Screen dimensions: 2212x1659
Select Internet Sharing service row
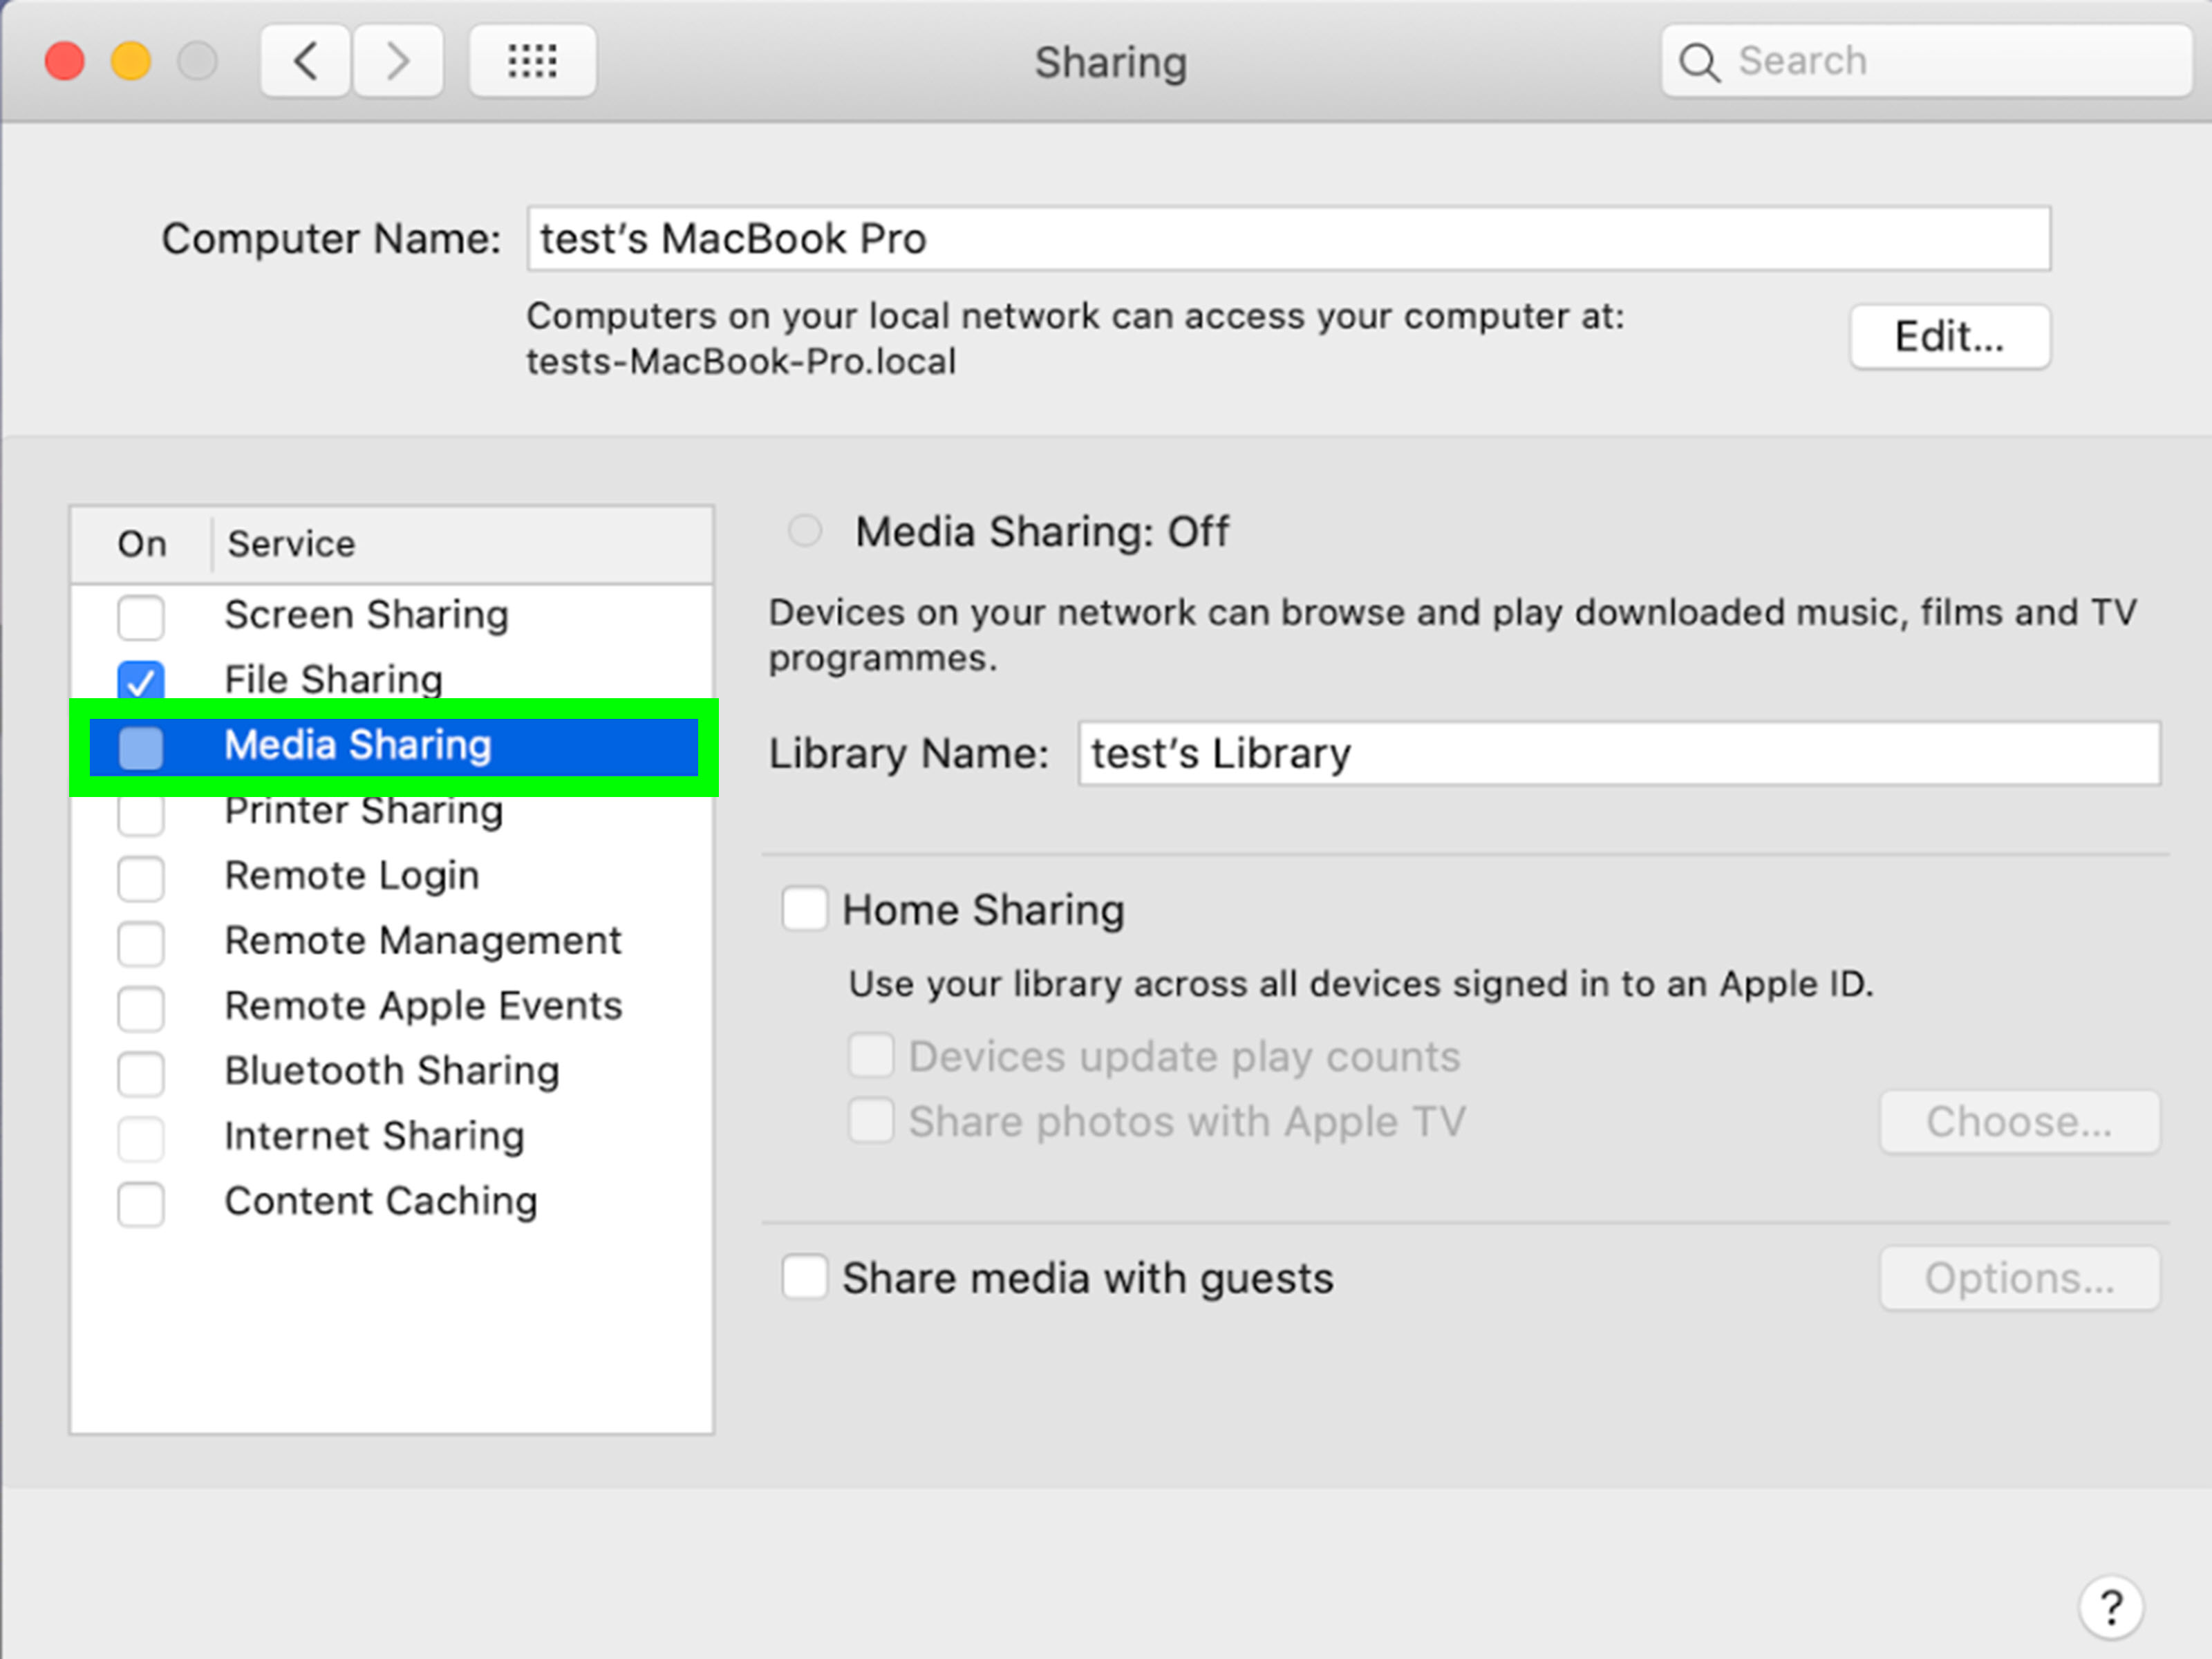[392, 1137]
